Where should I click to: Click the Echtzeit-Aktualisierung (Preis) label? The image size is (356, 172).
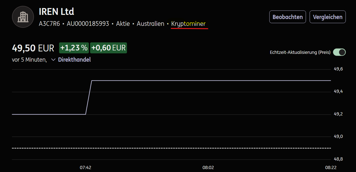(x=300, y=52)
